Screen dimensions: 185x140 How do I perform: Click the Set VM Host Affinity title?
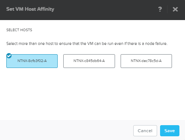30,9
